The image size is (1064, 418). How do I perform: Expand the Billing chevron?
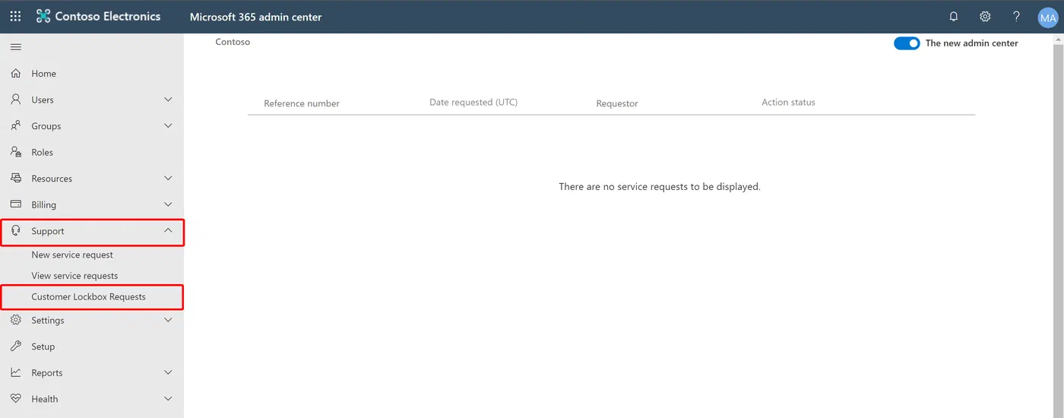pyautogui.click(x=169, y=204)
